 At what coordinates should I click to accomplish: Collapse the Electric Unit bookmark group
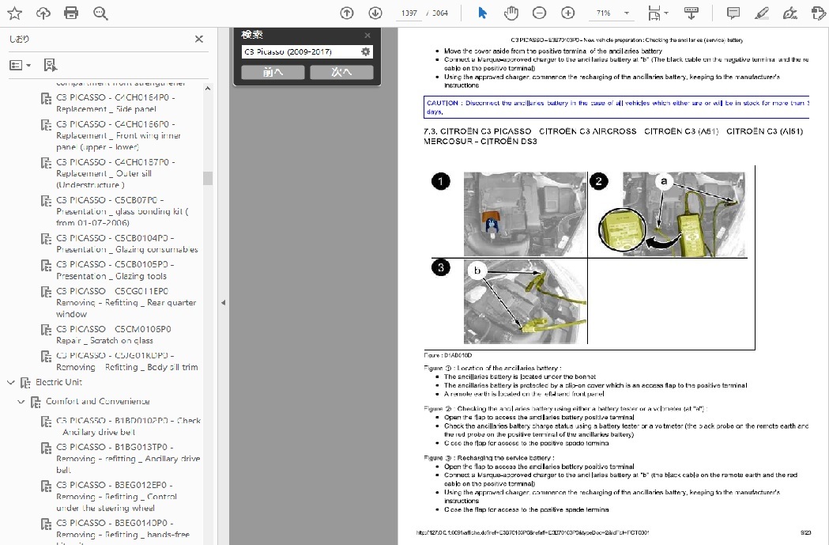point(10,382)
